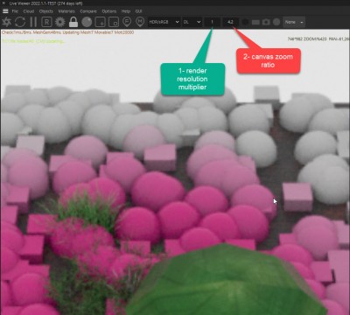The image size is (350, 315).
Task: Click the canvas zoom ratio field
Action: point(231,22)
